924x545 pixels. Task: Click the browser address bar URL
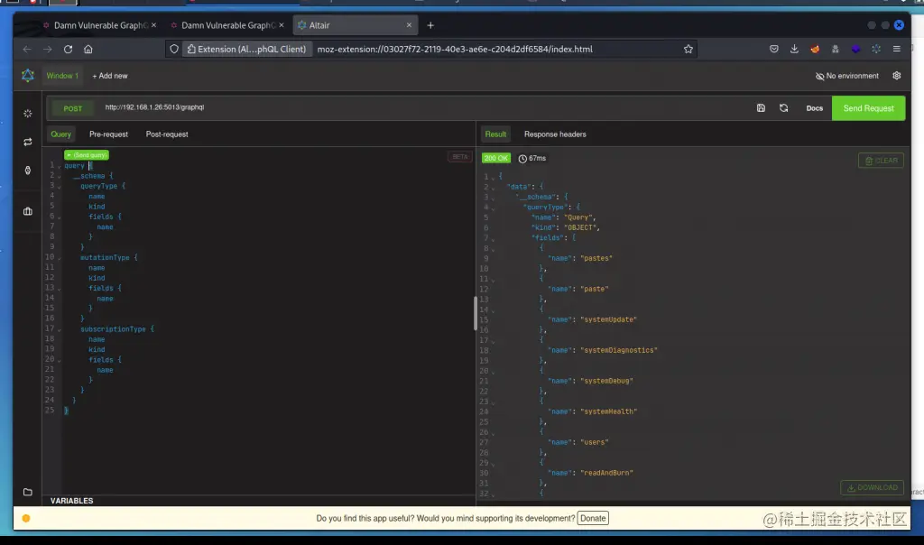point(455,49)
